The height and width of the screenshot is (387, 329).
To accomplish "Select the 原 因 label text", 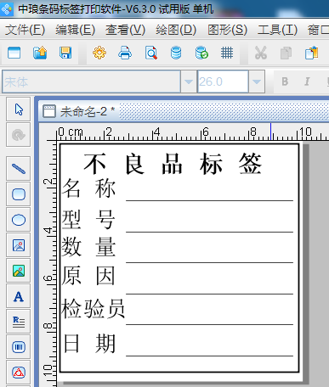I will pos(88,275).
